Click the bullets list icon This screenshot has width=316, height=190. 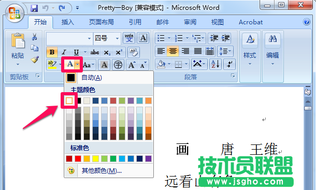[x=161, y=38]
